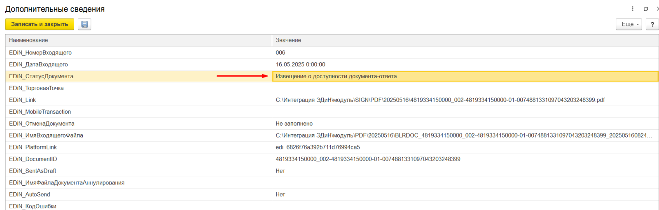Restore the window with the square icon

coord(646,9)
